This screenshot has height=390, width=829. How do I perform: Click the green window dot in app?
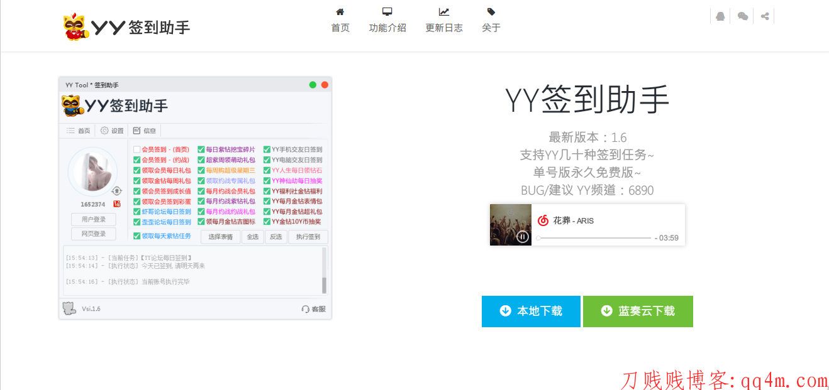point(313,85)
